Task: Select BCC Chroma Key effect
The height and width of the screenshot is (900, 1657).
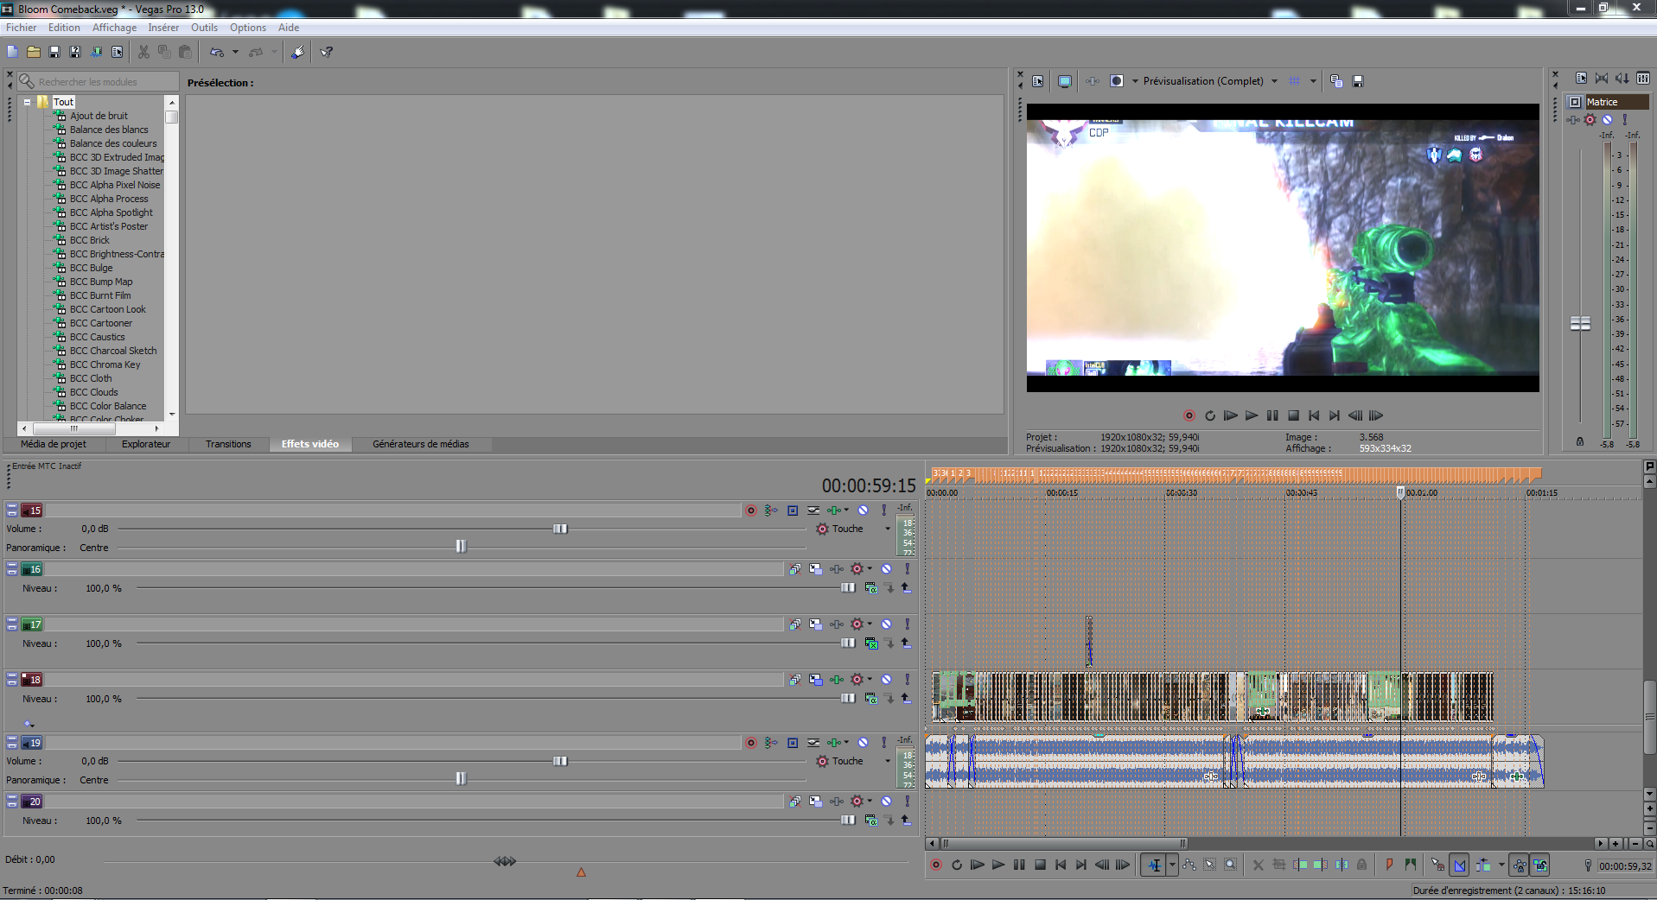Action: (105, 364)
